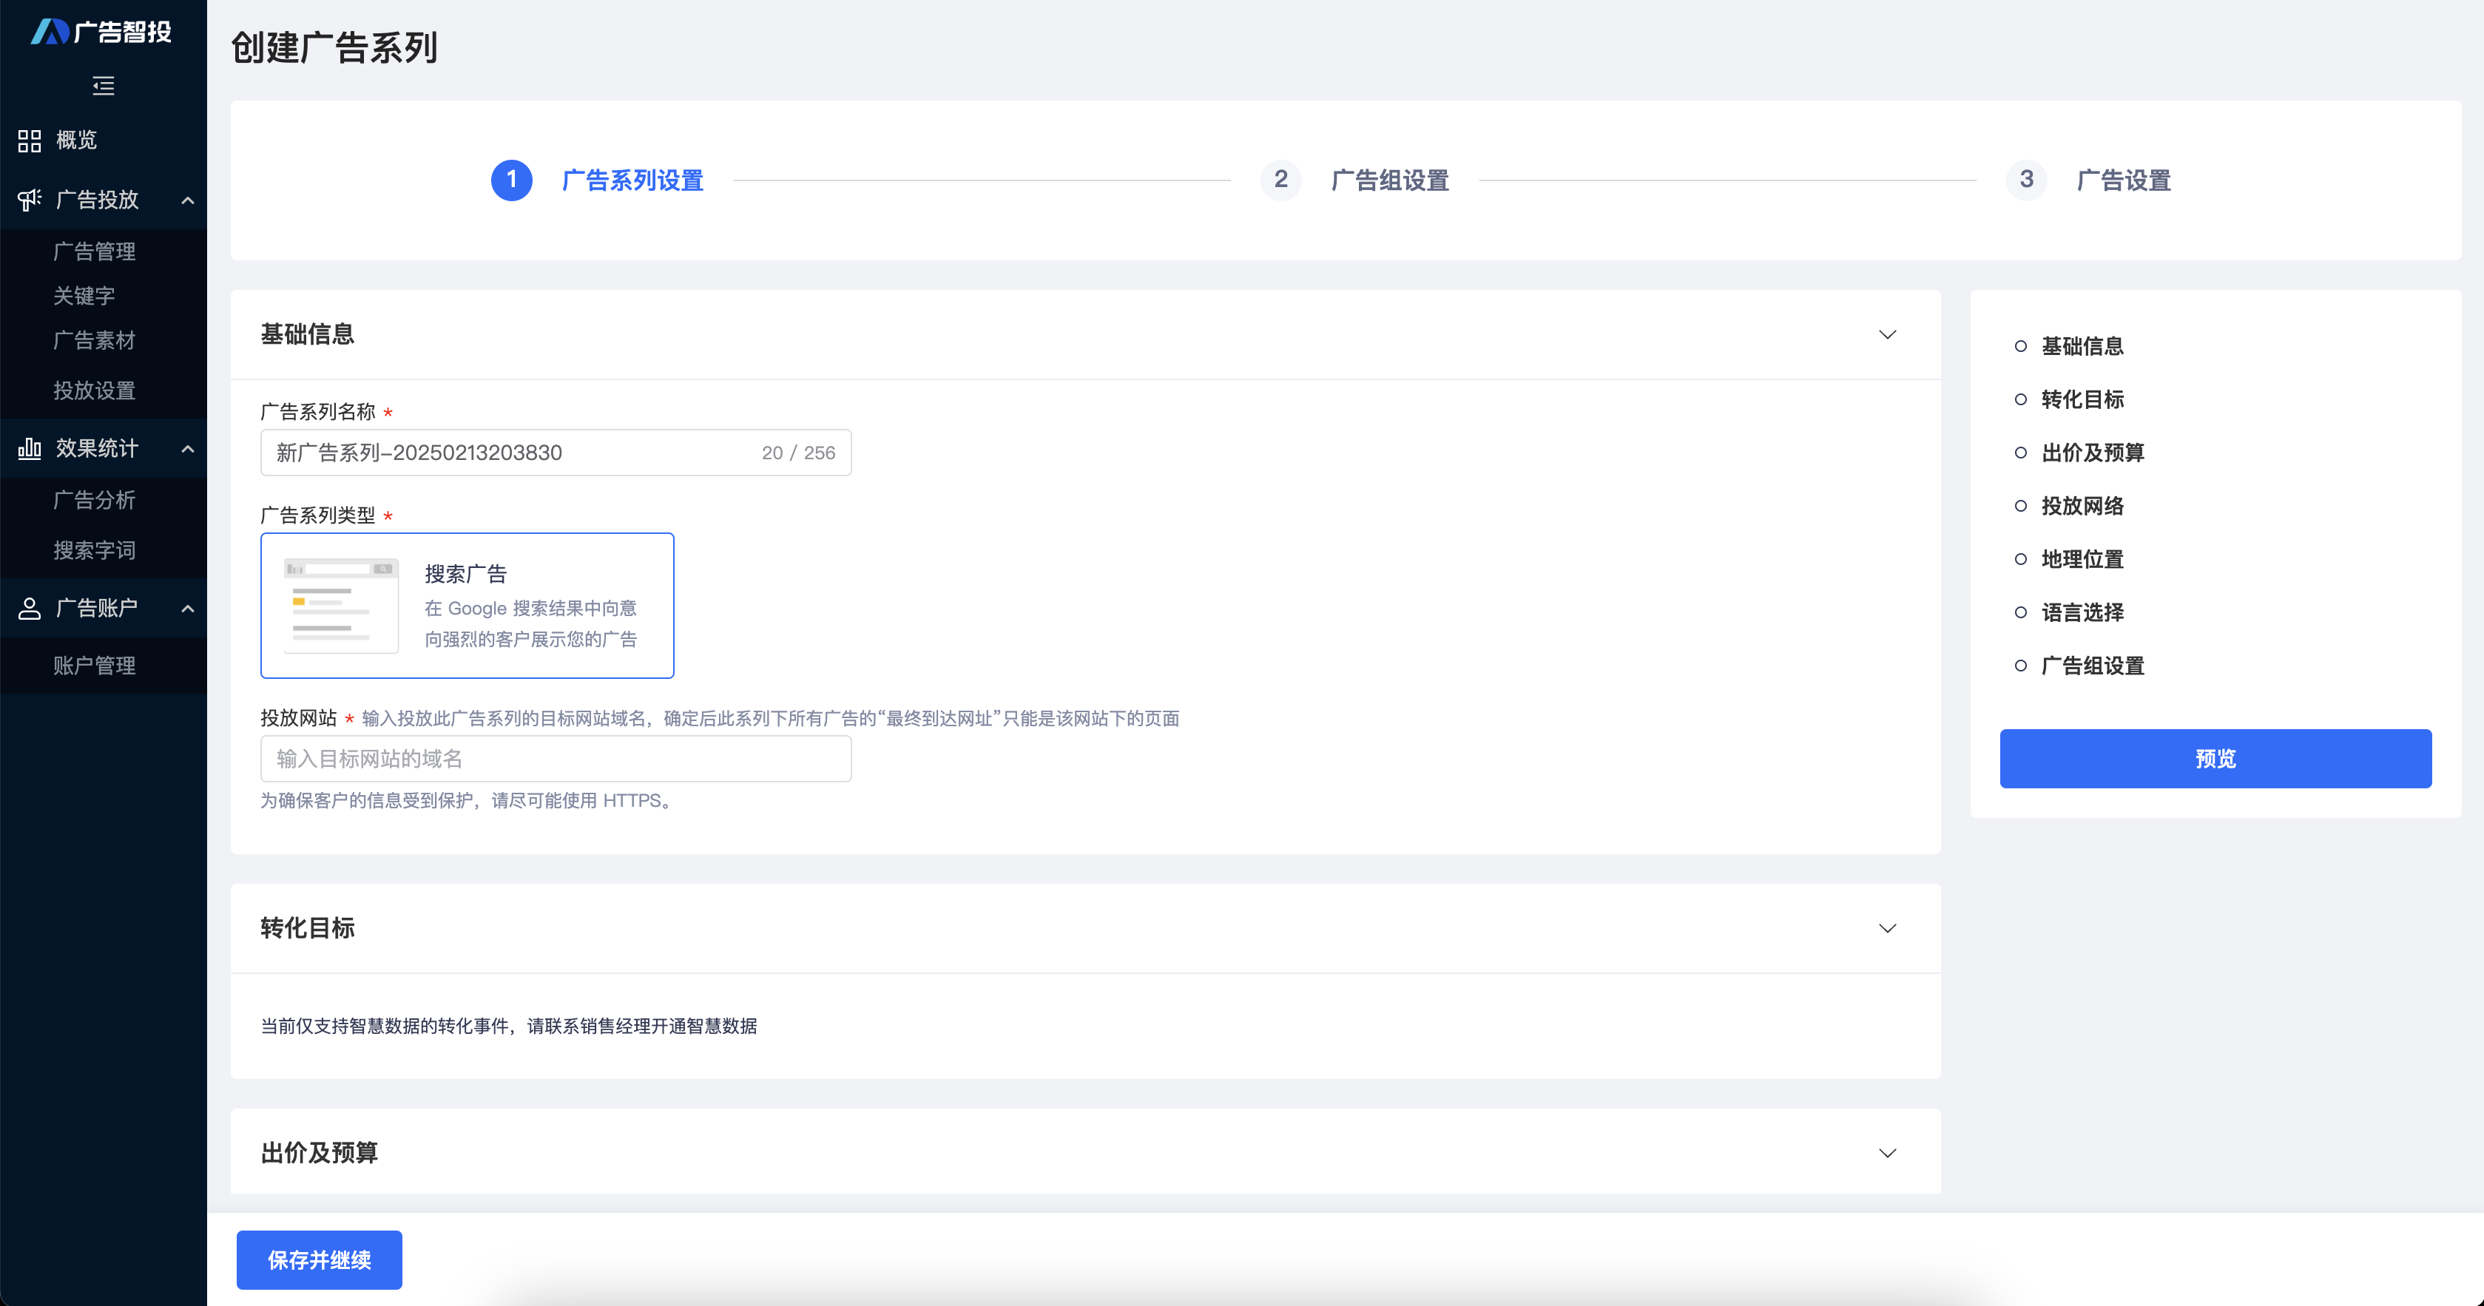Click the 广告账户 user icon

point(29,608)
